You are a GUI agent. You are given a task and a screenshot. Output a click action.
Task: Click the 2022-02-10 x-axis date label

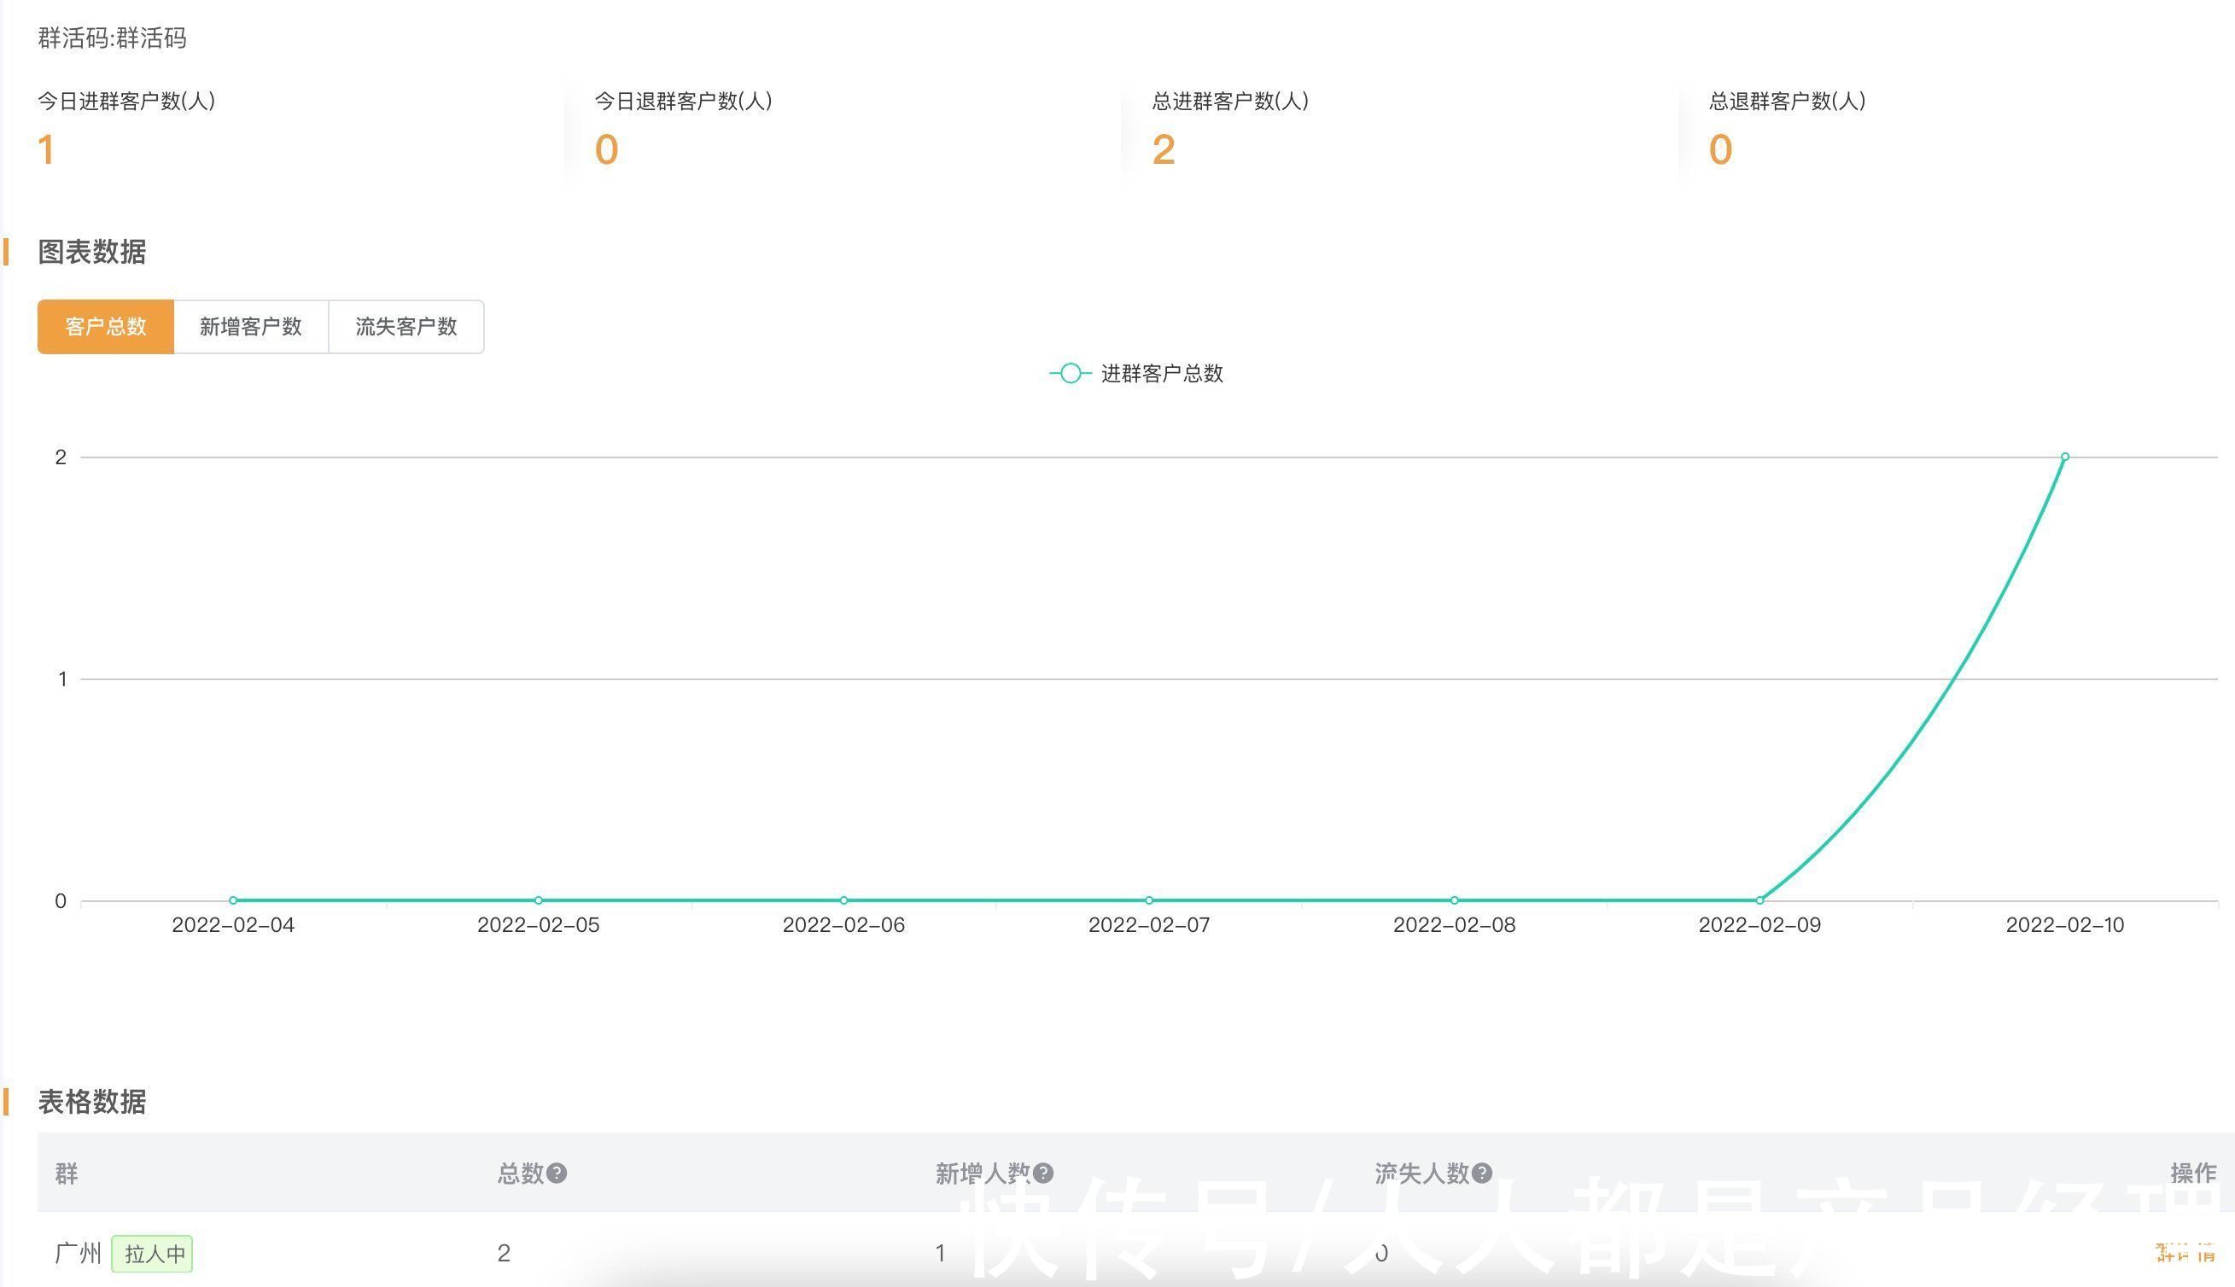click(2065, 925)
